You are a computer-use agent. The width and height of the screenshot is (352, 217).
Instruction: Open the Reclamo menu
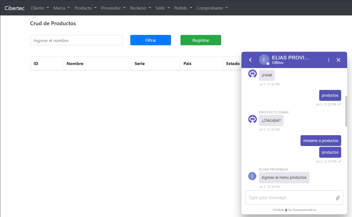click(x=140, y=8)
